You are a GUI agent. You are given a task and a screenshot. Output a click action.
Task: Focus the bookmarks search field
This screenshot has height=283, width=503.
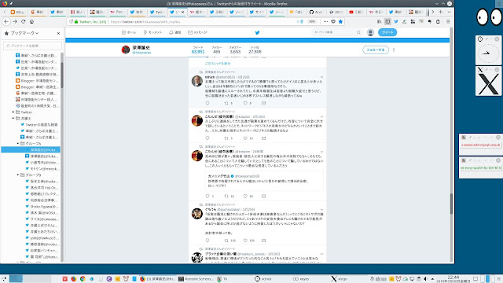click(x=32, y=46)
